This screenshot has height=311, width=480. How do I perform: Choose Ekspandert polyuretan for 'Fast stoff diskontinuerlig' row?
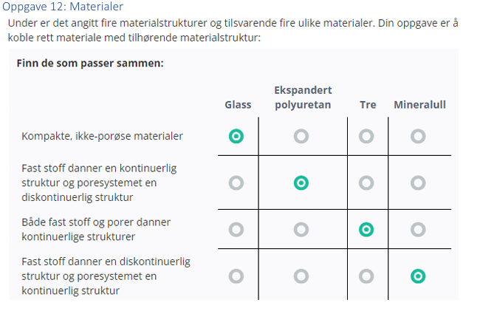301,276
